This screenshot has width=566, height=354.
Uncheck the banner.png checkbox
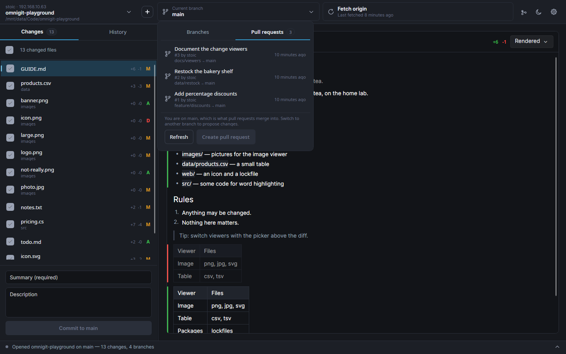pos(10,103)
